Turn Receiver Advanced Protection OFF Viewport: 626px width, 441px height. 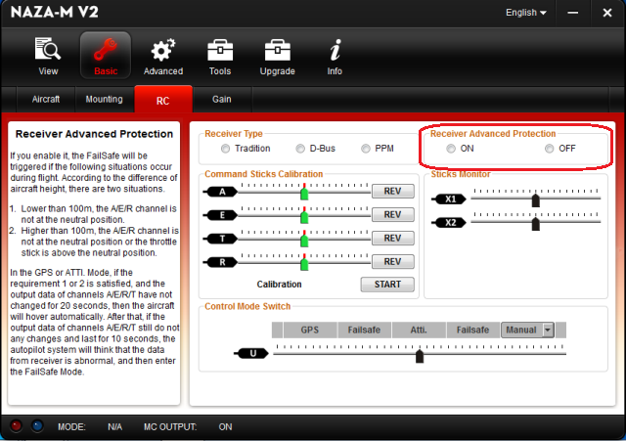[550, 149]
